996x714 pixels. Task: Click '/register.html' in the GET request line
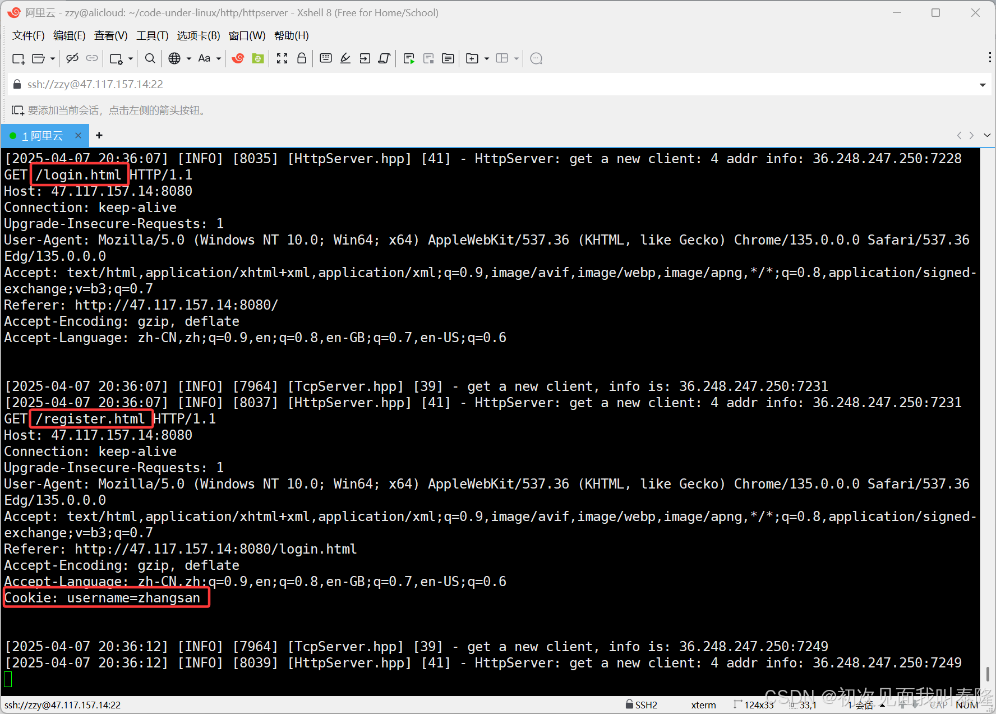(90, 419)
